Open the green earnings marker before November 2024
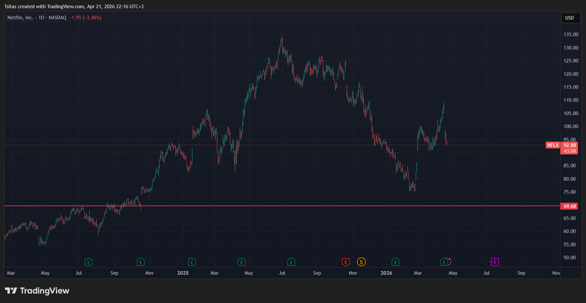The height and width of the screenshot is (303, 586). point(141,262)
